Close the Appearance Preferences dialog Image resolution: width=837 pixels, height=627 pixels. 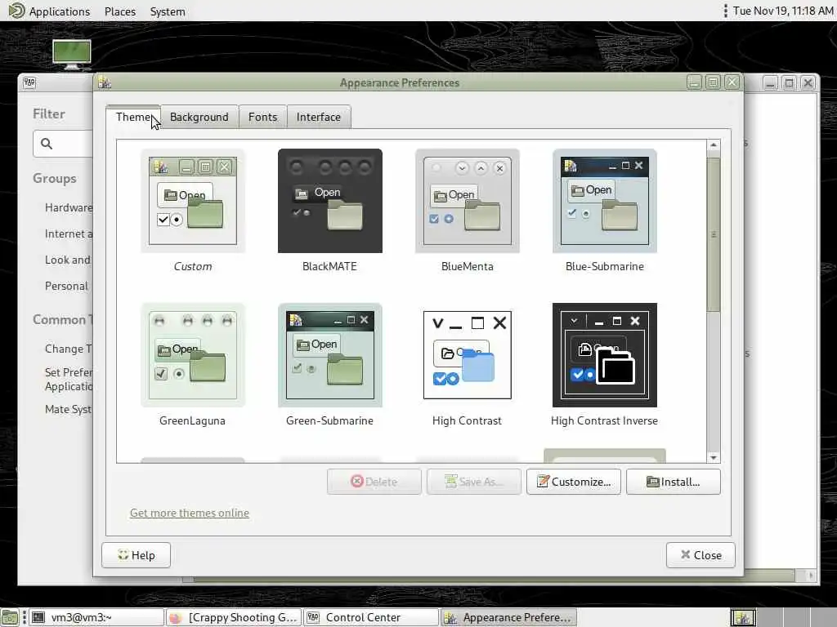(700, 555)
